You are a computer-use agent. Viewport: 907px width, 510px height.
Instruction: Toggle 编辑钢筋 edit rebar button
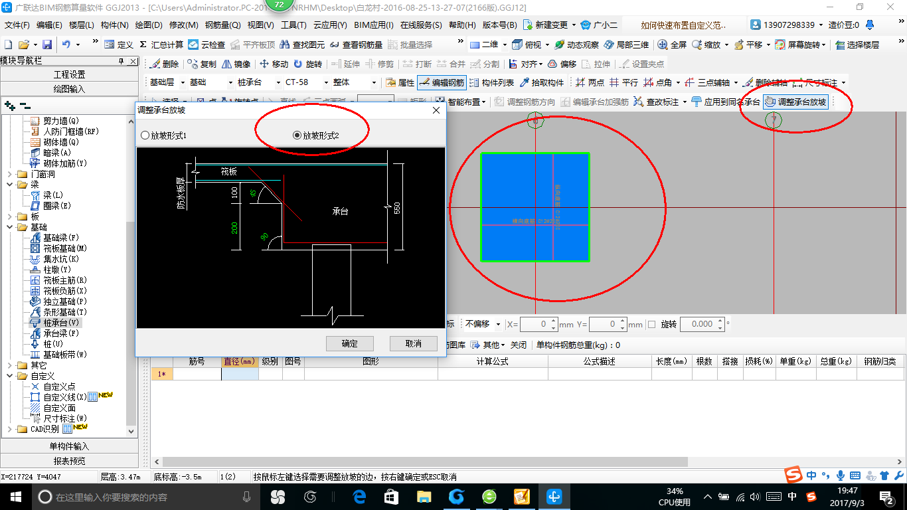[442, 83]
